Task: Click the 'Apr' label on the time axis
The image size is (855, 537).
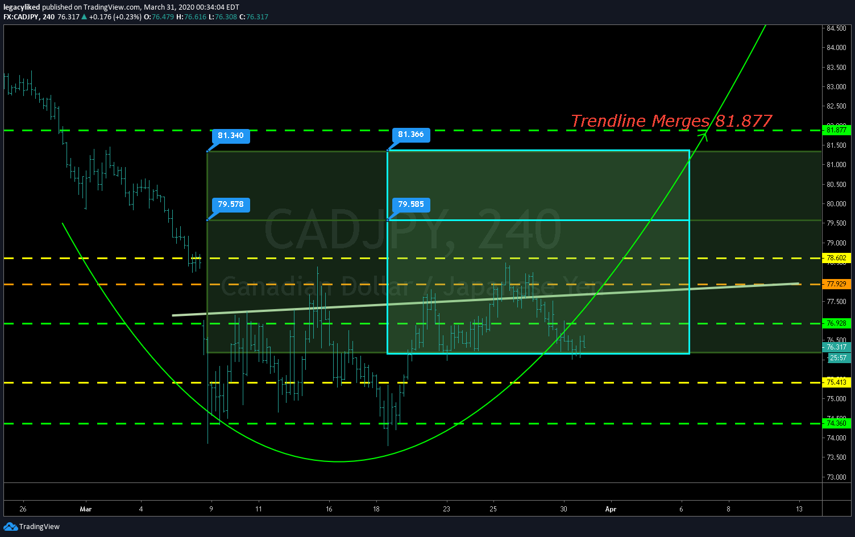Action: (611, 509)
